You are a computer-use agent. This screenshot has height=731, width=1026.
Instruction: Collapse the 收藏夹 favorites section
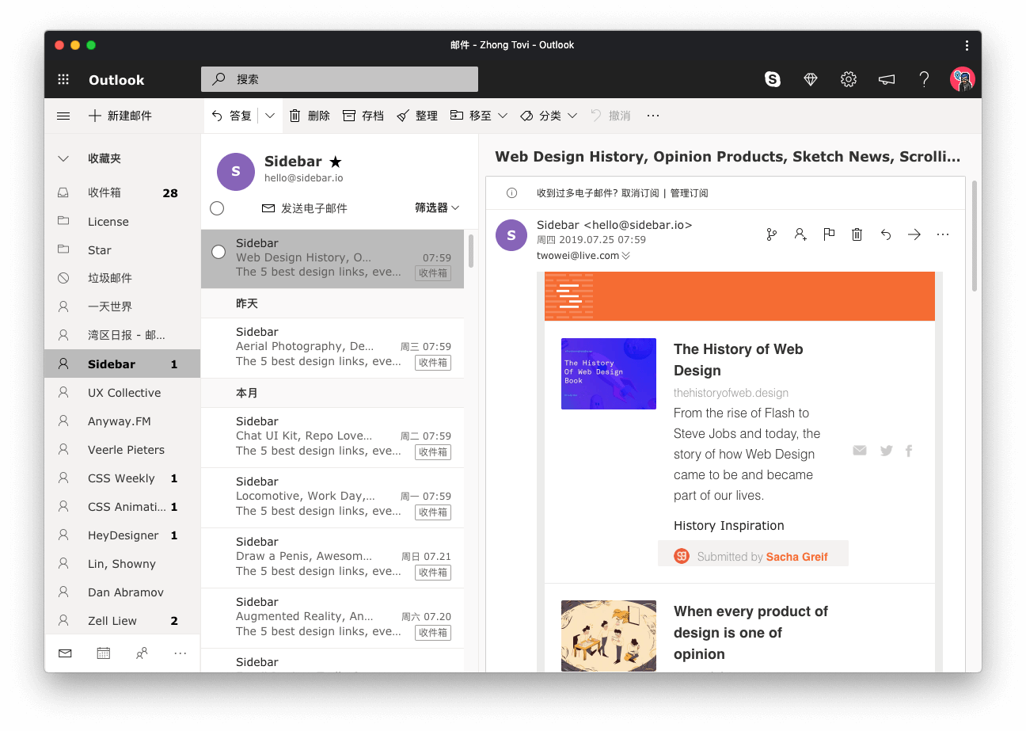click(63, 158)
